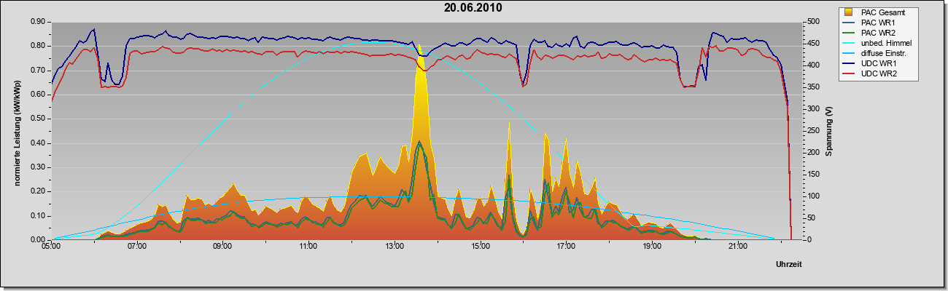
Task: Click the 13:00 time axis tick
Action: pyautogui.click(x=395, y=247)
